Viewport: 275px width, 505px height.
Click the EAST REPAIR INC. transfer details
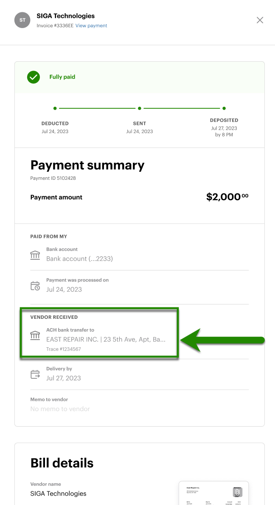[106, 339]
